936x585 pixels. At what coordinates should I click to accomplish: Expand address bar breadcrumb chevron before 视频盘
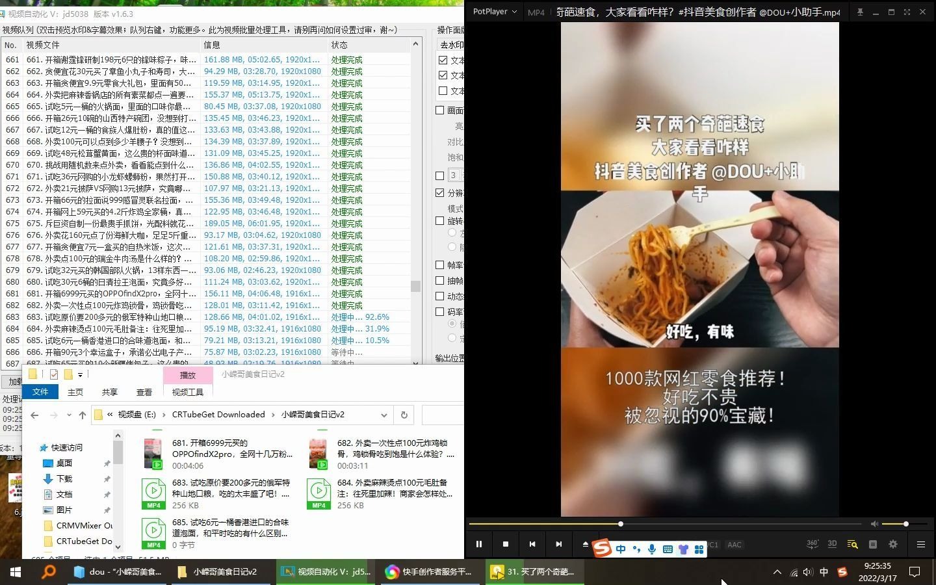pos(111,415)
